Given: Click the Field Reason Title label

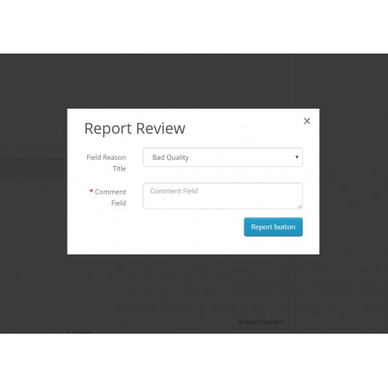Looking at the screenshot, I should [106, 163].
